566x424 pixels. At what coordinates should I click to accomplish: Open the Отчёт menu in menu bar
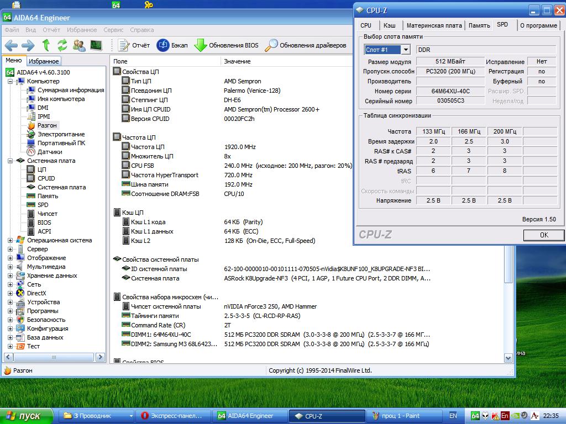tap(51, 30)
